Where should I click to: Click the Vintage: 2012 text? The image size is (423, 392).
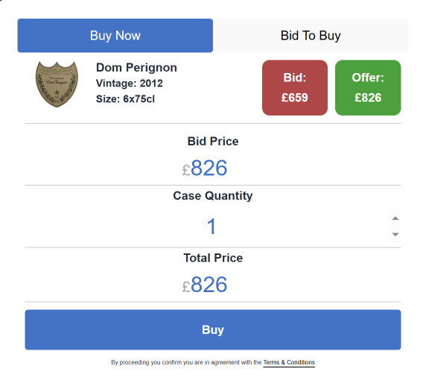click(x=130, y=83)
